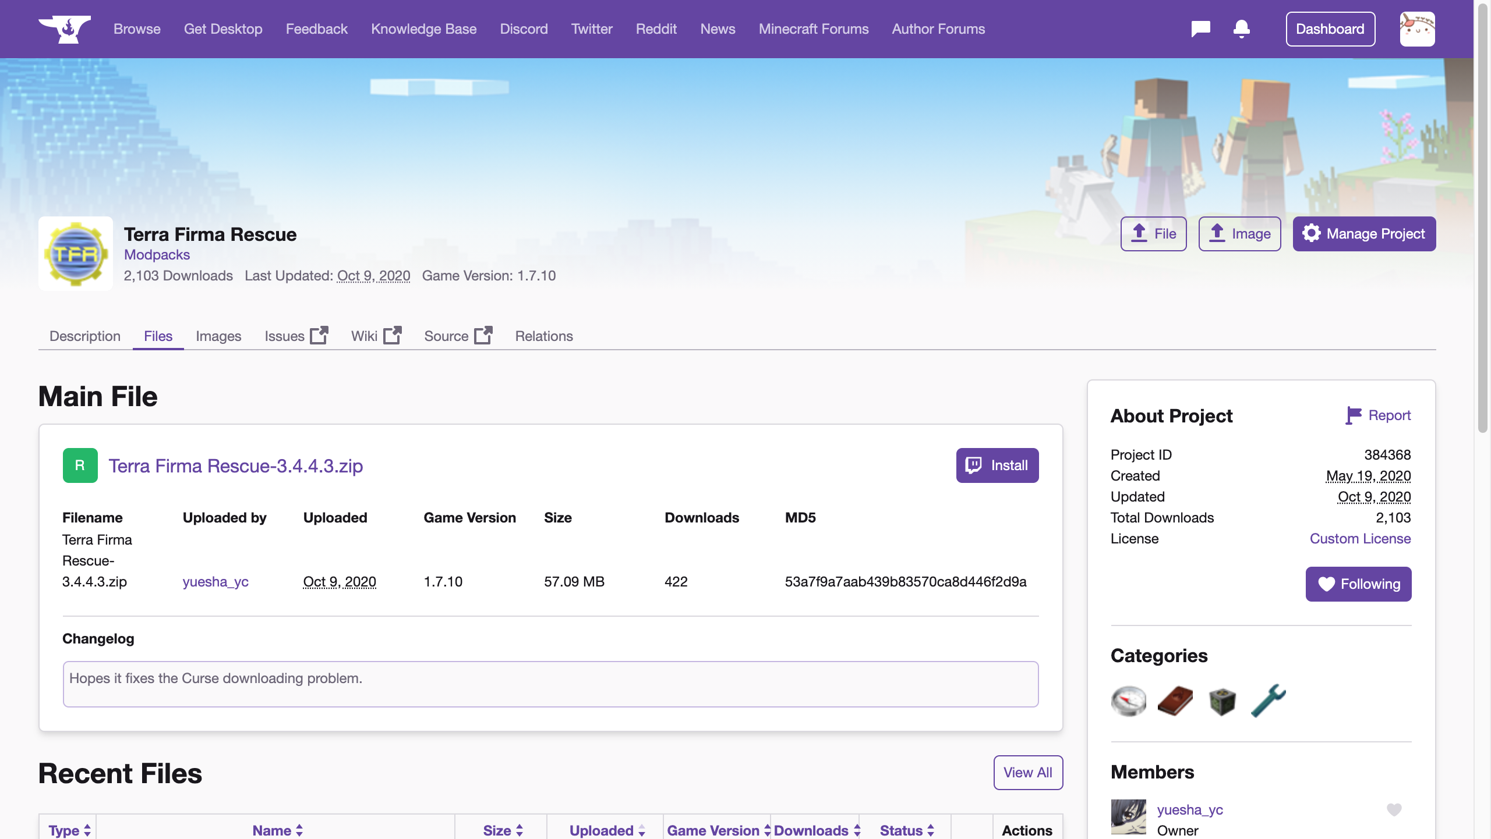Click the Modpacks category link
1491x839 pixels.
[157, 255]
